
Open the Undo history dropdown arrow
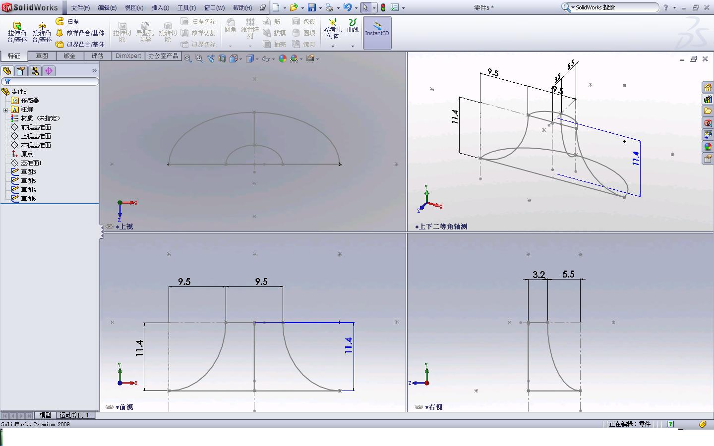[356, 8]
